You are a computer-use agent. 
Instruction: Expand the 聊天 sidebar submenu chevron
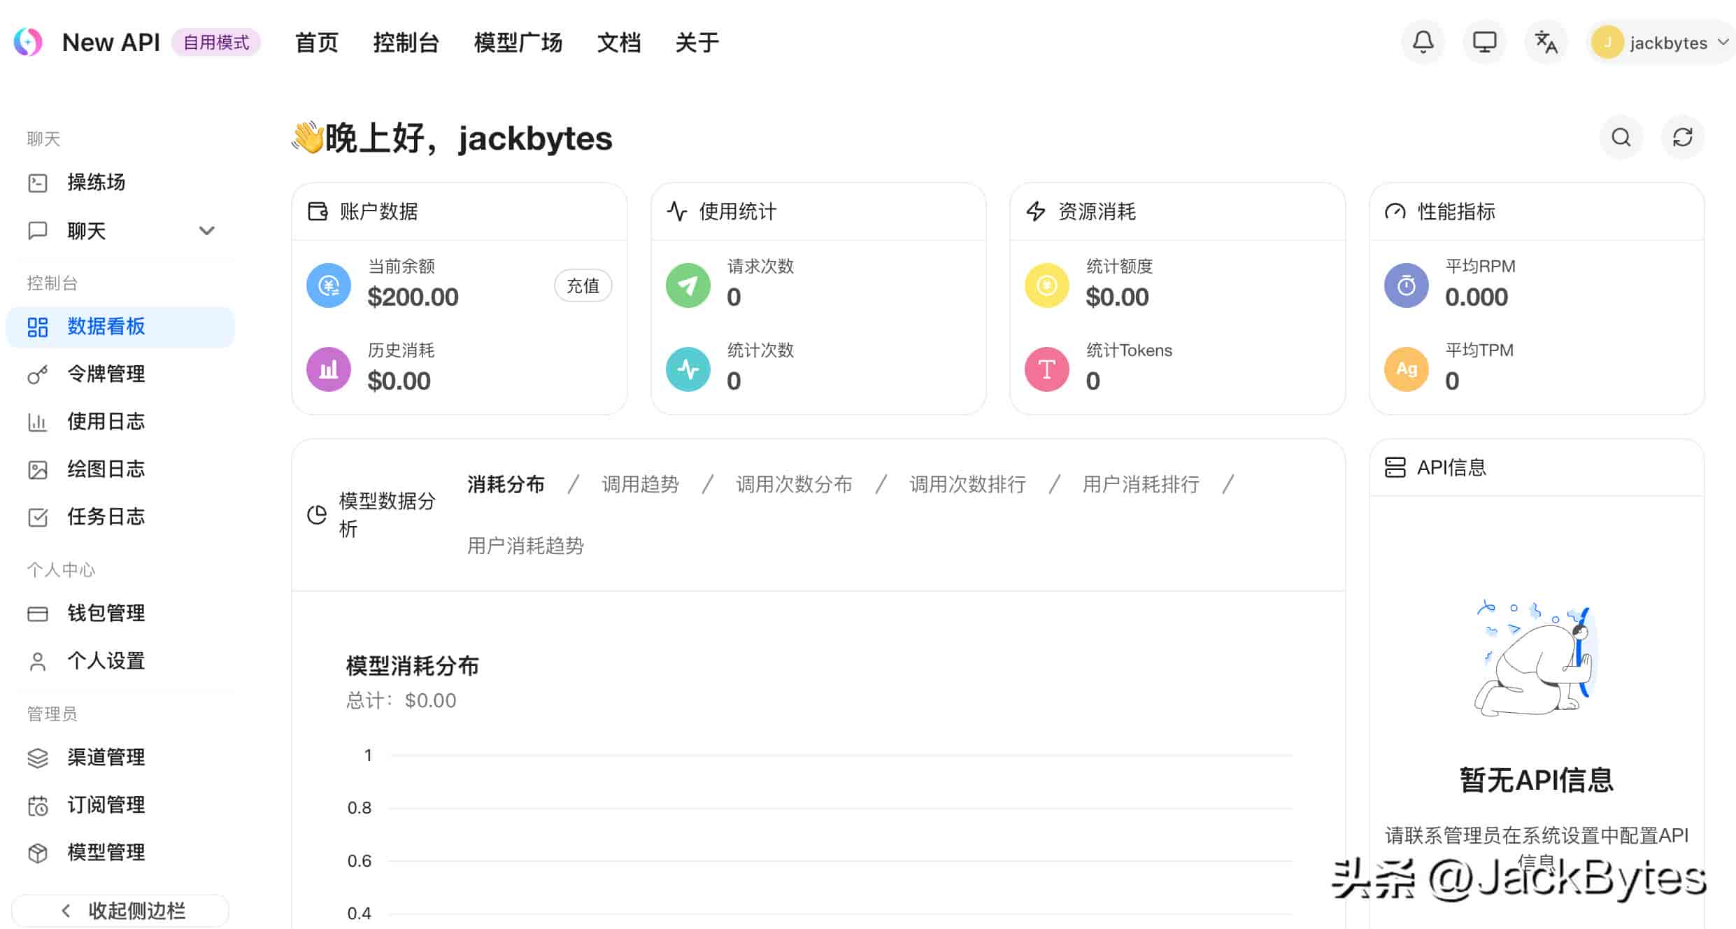[x=206, y=231]
